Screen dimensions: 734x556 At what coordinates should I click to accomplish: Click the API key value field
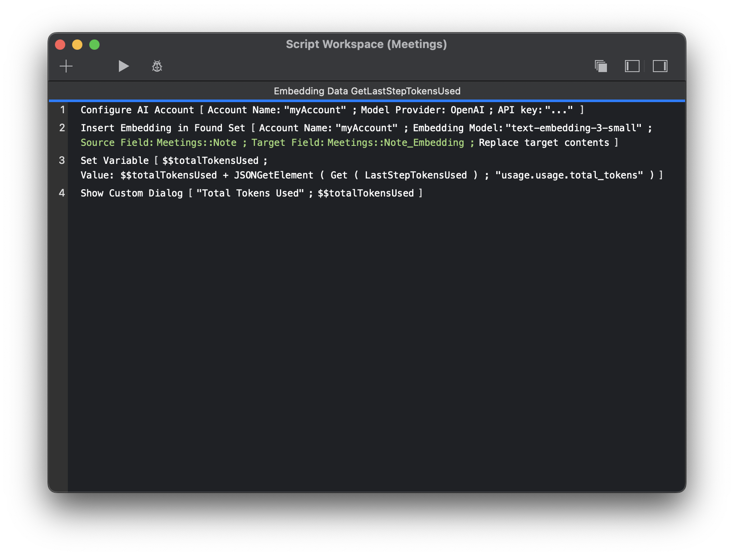[559, 110]
